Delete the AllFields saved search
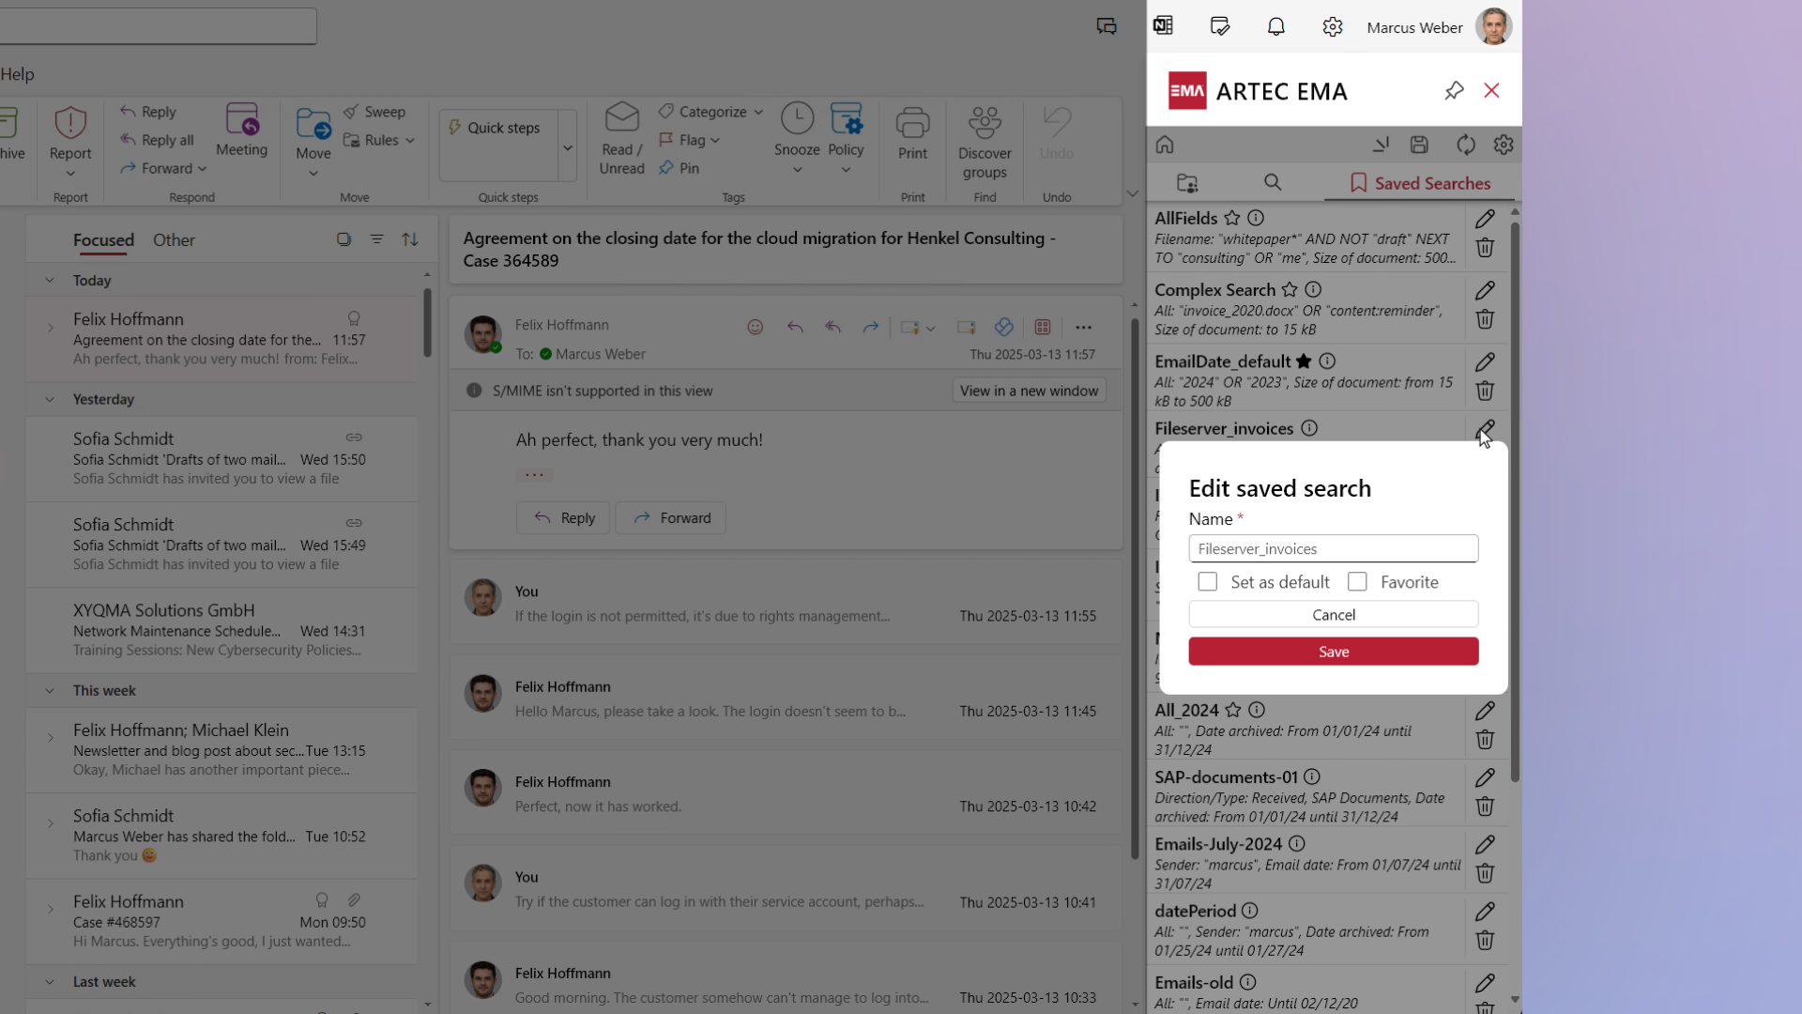Screen dimensions: 1802x1014 (1485, 248)
